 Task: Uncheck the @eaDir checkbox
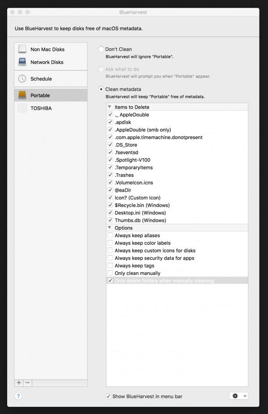tap(110, 190)
